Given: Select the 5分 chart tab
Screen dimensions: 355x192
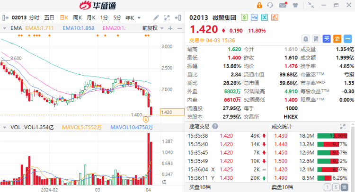Looking at the screenshot, I should tap(117, 17).
